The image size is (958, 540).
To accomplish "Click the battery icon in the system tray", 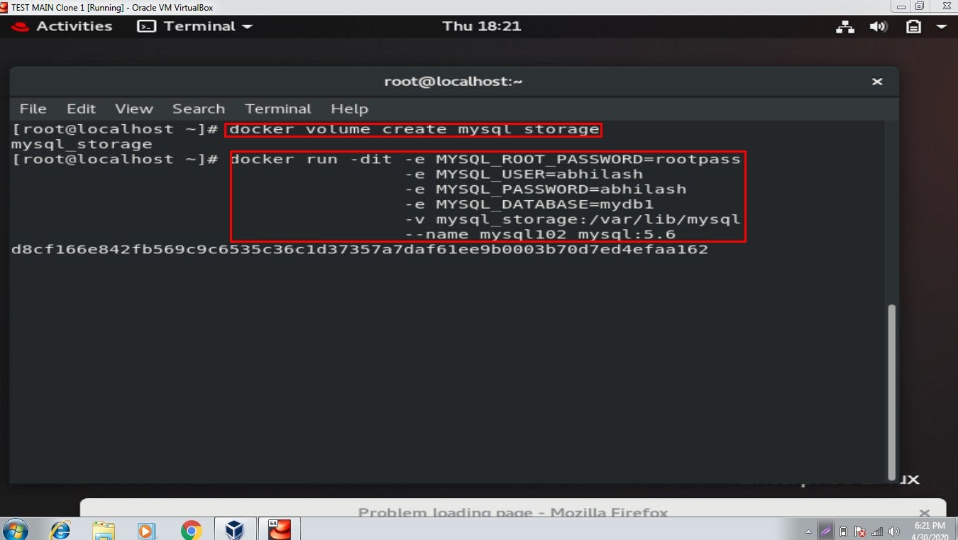I will [x=843, y=531].
